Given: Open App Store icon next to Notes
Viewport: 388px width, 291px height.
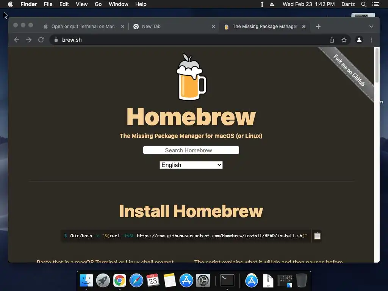Looking at the screenshot, I should pos(186,281).
